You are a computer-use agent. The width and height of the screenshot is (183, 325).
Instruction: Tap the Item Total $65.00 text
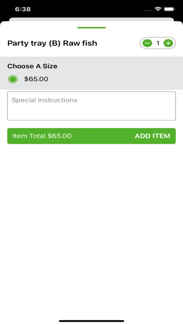click(42, 136)
